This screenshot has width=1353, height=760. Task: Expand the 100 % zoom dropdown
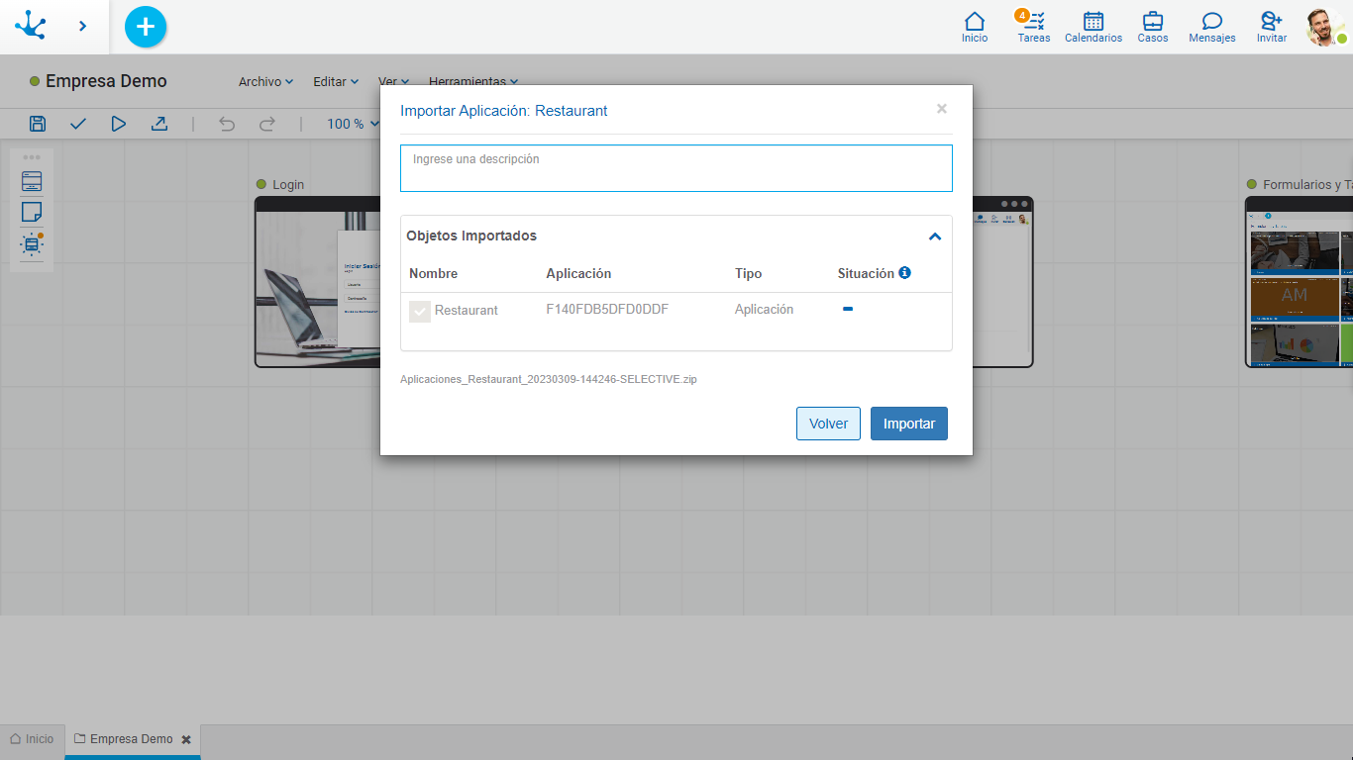pos(354,124)
